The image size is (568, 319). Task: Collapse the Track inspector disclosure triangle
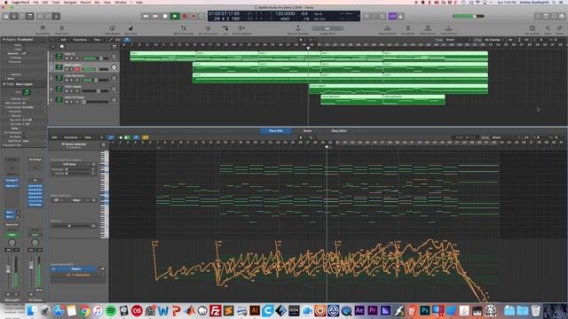[x=4, y=84]
